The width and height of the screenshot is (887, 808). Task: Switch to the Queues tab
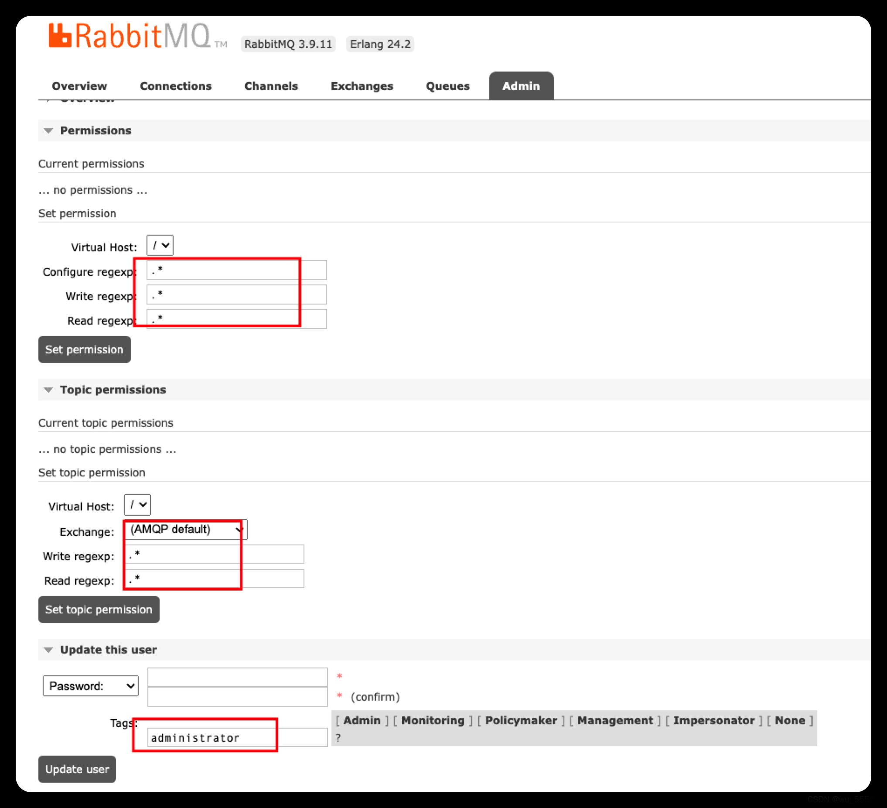coord(447,86)
